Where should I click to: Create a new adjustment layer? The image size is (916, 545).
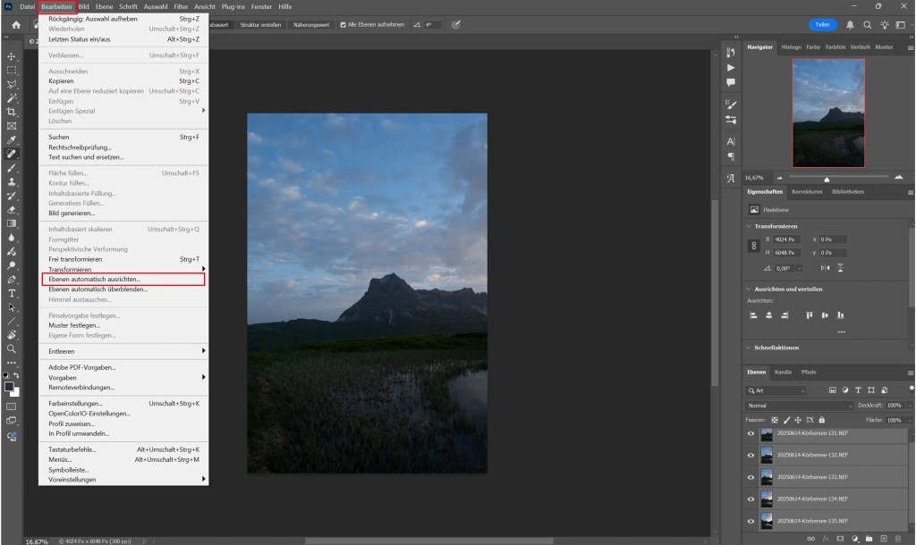coord(855,539)
